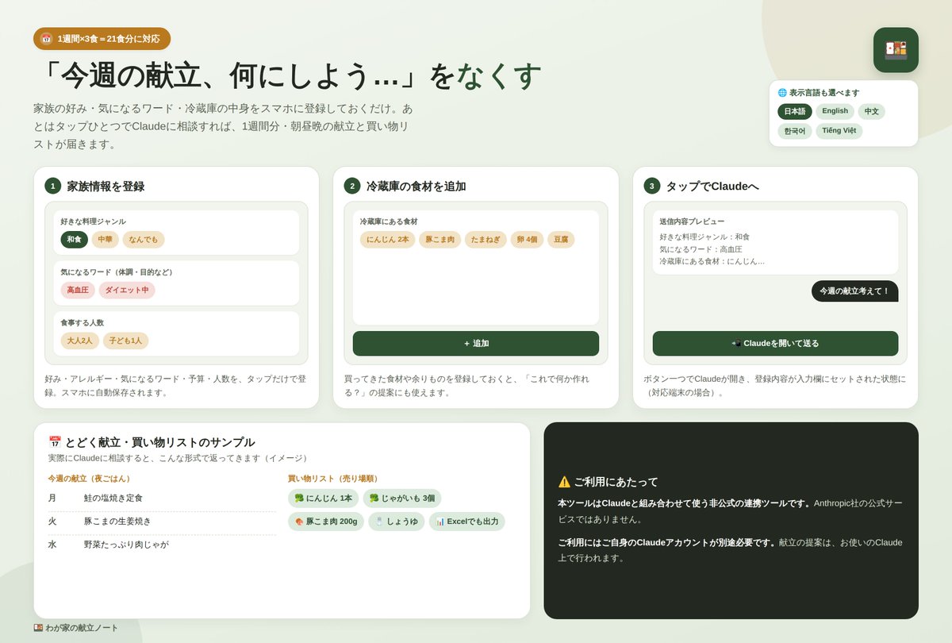Click the じゃがいも 3個 shopping chip
This screenshot has width=952, height=643.
point(401,499)
